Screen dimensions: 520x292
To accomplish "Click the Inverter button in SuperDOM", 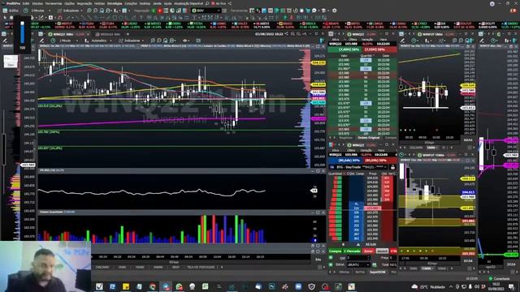I will (x=382, y=251).
